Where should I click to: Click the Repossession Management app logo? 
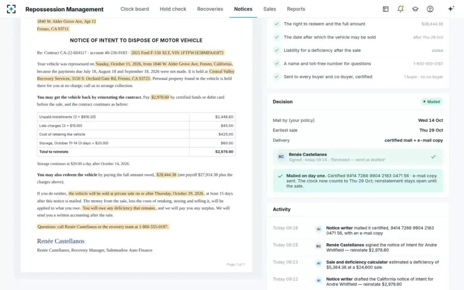pyautogui.click(x=12, y=9)
